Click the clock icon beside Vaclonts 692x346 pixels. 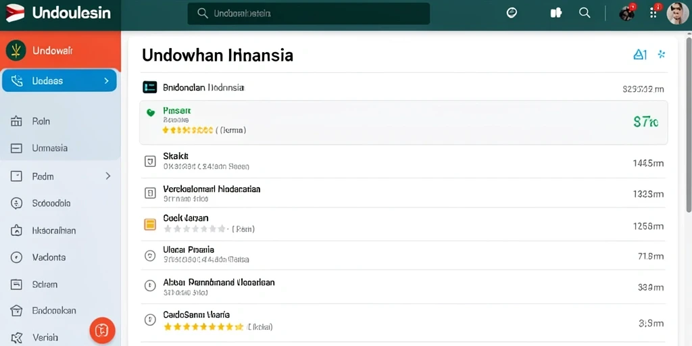(x=16, y=257)
